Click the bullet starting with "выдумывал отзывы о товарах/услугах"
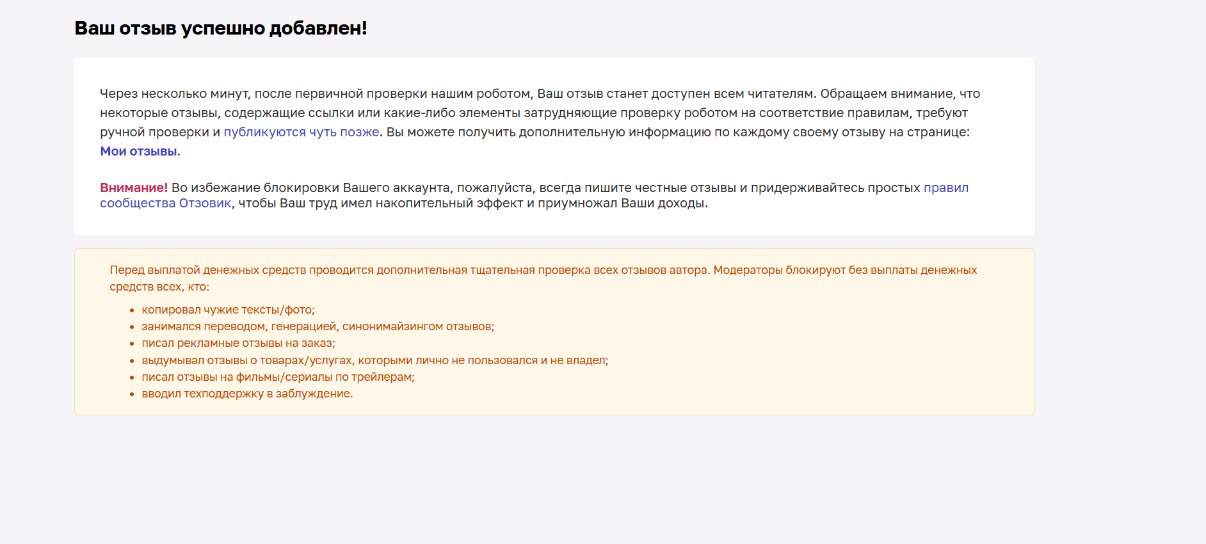The height and width of the screenshot is (544, 1206). pos(374,360)
